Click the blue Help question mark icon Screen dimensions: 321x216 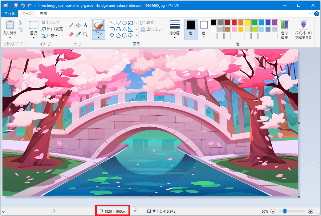(316, 14)
